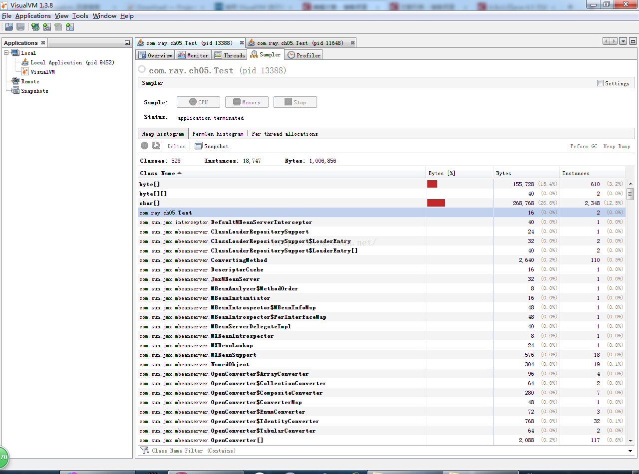Toggle the Deltas button
The image size is (639, 474).
tap(176, 146)
